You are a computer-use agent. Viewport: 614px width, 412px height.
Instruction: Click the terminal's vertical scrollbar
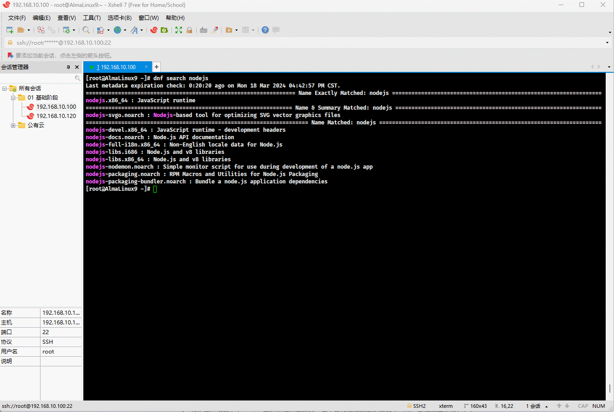tap(609, 230)
